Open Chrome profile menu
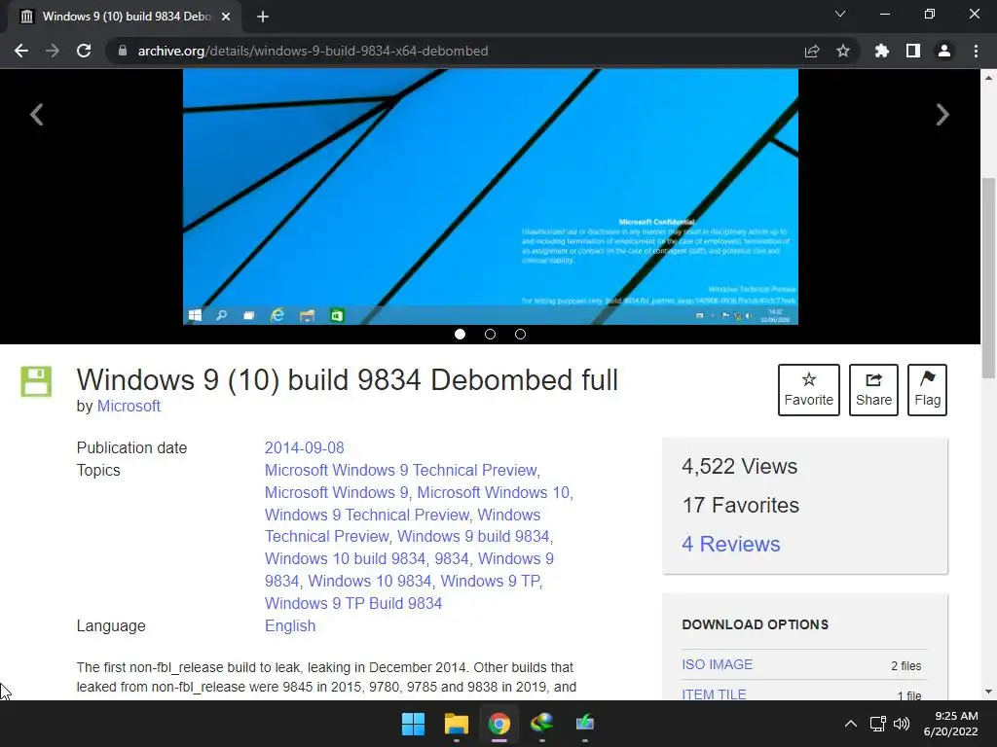The height and width of the screenshot is (747, 997). 944,51
